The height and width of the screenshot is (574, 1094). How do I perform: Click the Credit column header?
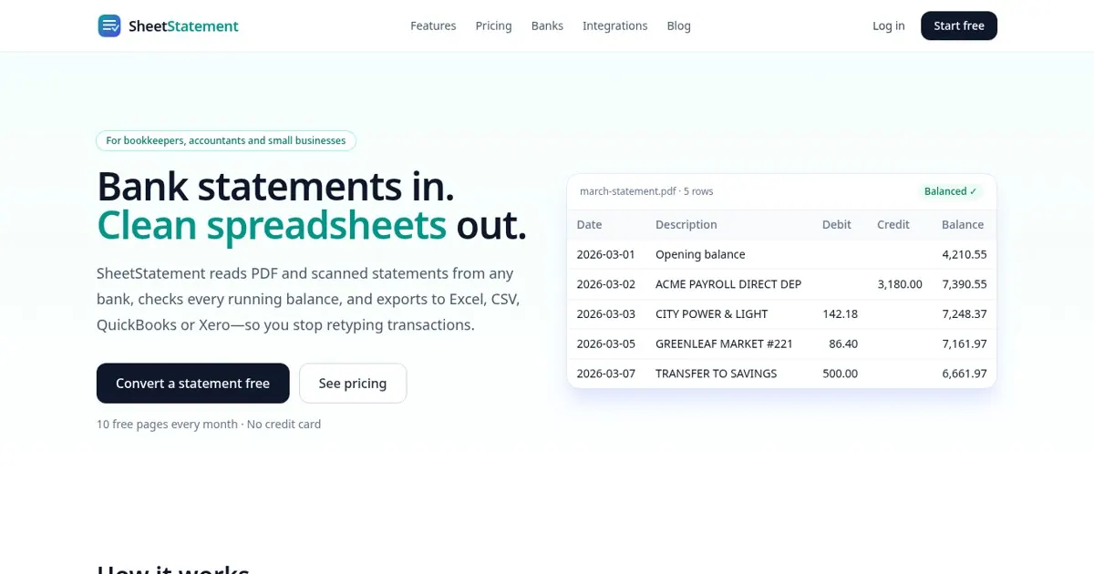(x=893, y=224)
